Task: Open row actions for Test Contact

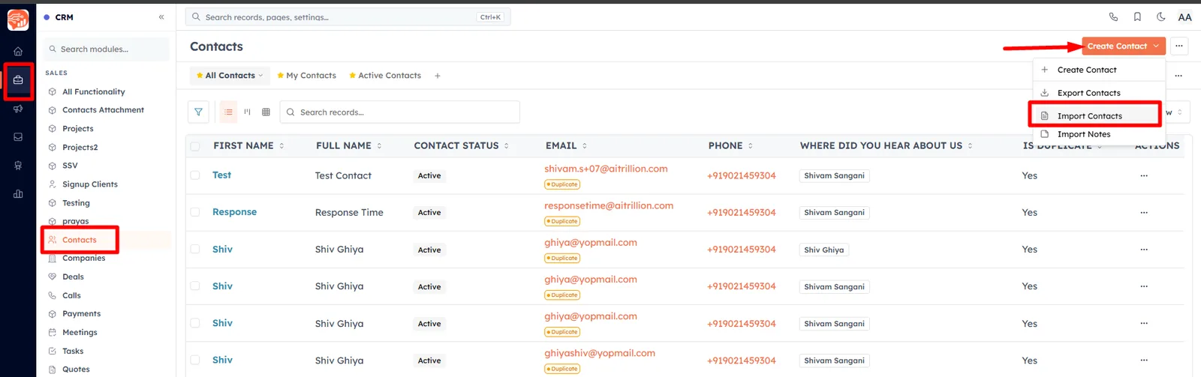Action: [1144, 176]
